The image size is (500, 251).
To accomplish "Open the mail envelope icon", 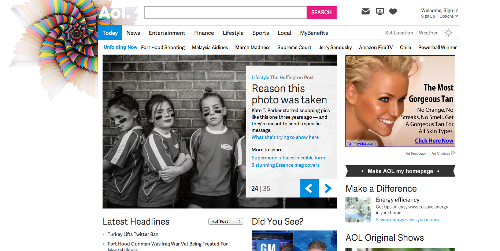I will (x=366, y=11).
